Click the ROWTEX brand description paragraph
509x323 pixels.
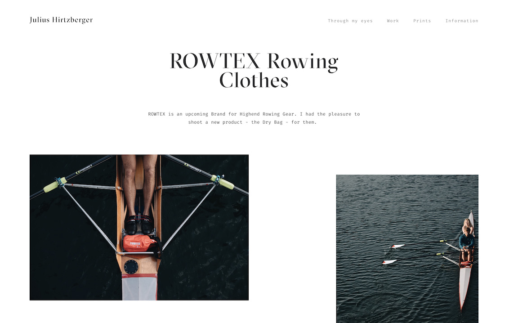point(254,118)
